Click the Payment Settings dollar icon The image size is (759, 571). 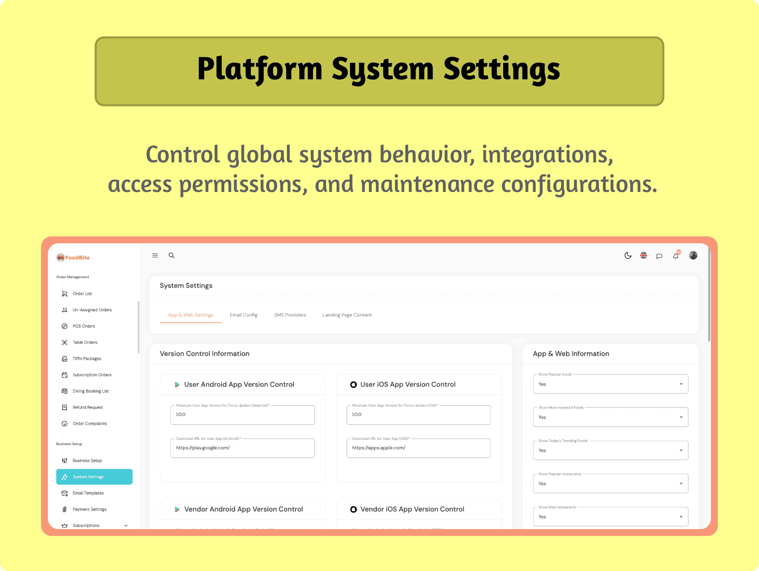pos(64,509)
